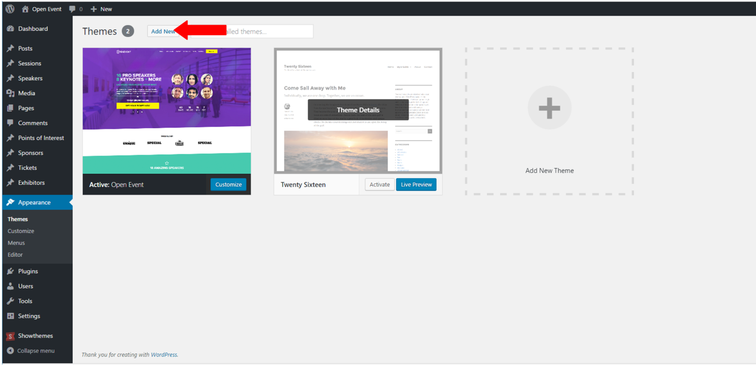Screen dimensions: 756x365
Task: Click the Sponsors pin icon
Action: point(11,153)
